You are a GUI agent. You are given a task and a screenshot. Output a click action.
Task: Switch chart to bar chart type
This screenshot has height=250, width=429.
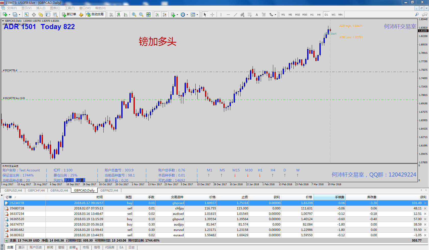click(111, 15)
